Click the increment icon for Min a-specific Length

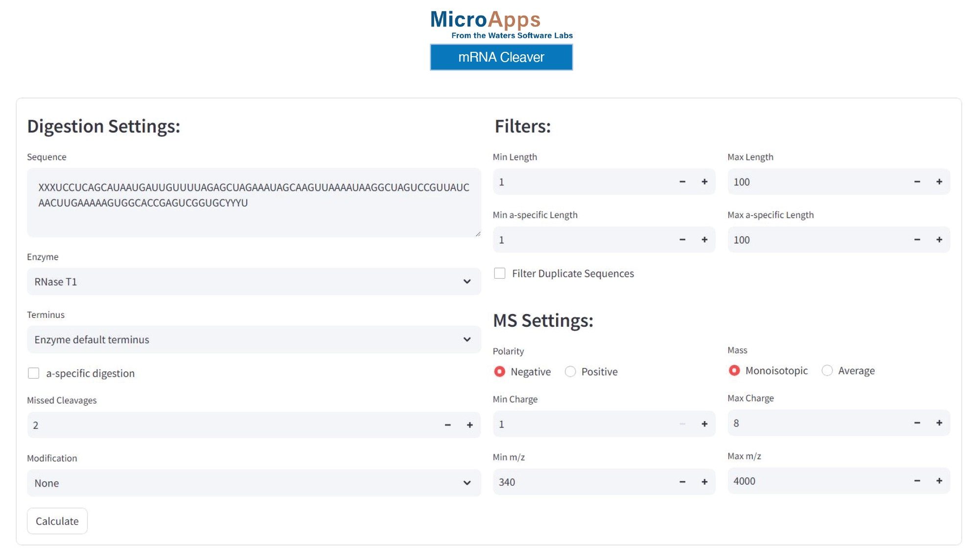click(704, 239)
